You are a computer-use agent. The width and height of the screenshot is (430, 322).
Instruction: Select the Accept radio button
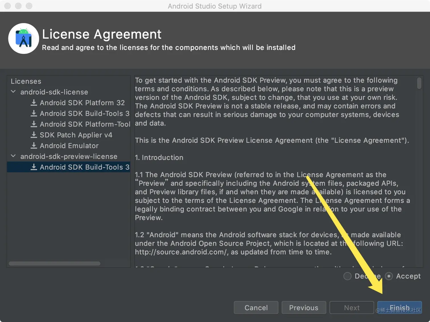(389, 276)
